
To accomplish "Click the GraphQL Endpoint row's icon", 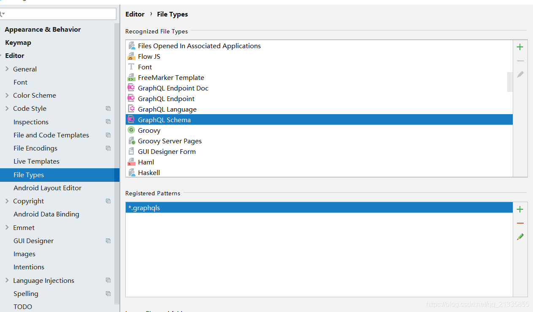I will click(131, 99).
